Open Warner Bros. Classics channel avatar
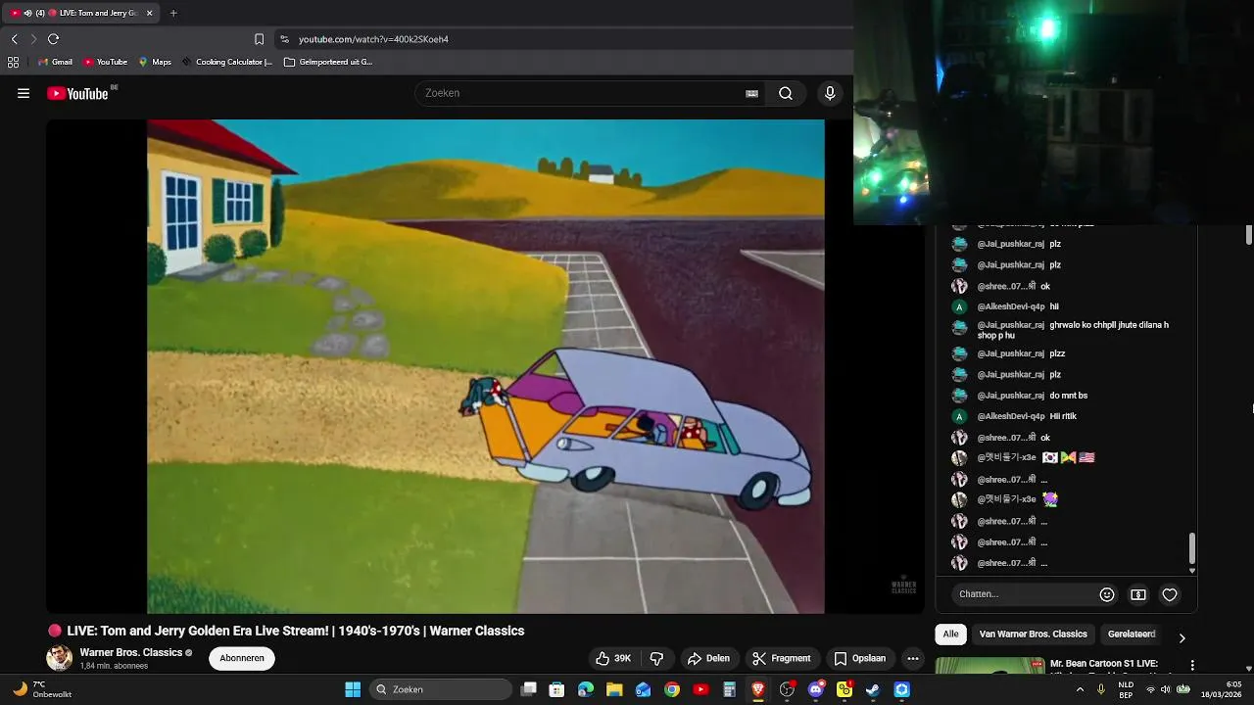 click(x=60, y=658)
